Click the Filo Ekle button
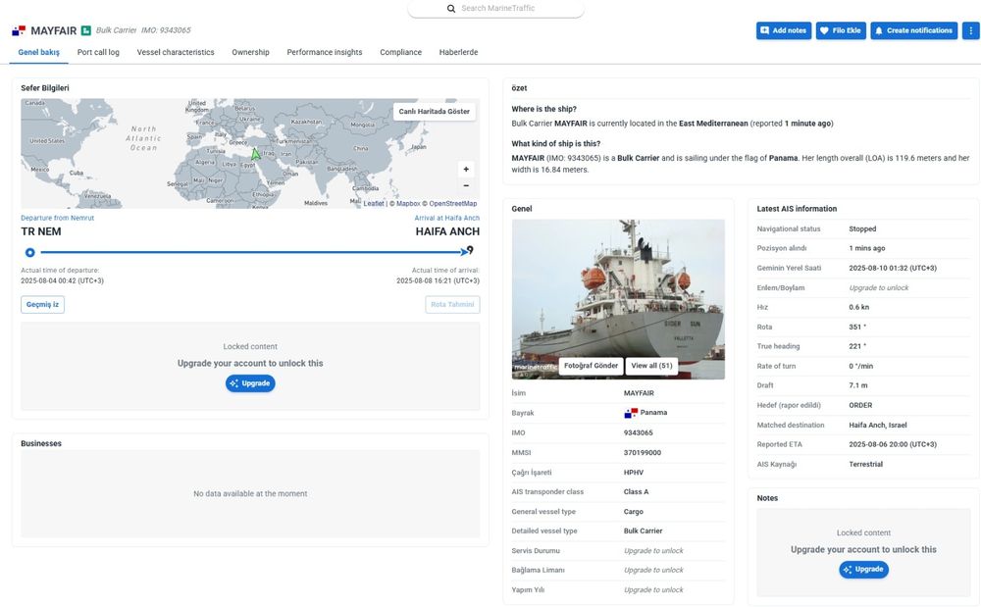The image size is (981, 607). (841, 30)
